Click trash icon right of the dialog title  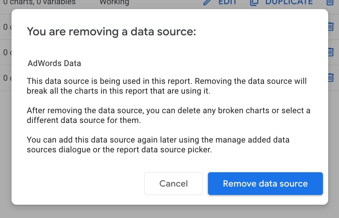[x=331, y=27]
